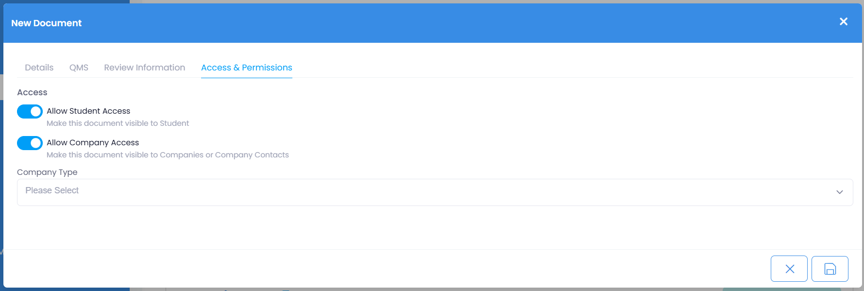Click the student visibility description text
864x291 pixels.
(118, 123)
